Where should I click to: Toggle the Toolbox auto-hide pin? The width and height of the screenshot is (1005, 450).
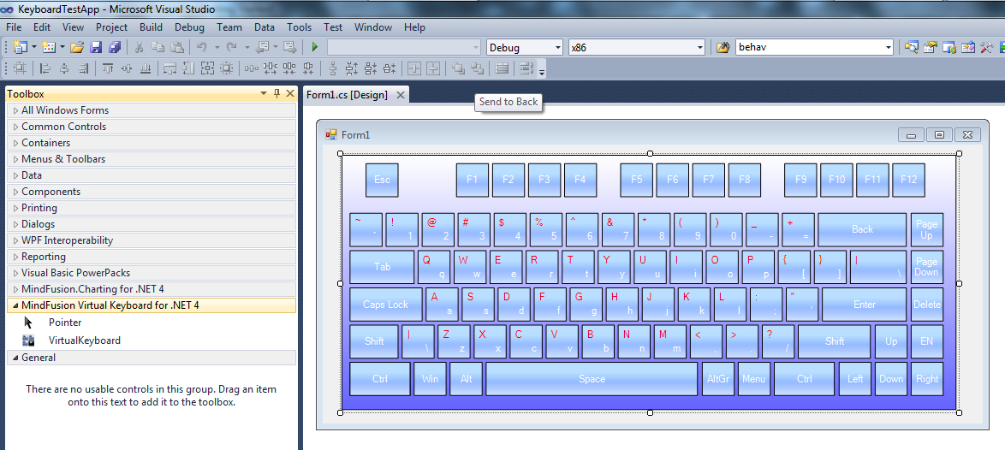point(277,93)
